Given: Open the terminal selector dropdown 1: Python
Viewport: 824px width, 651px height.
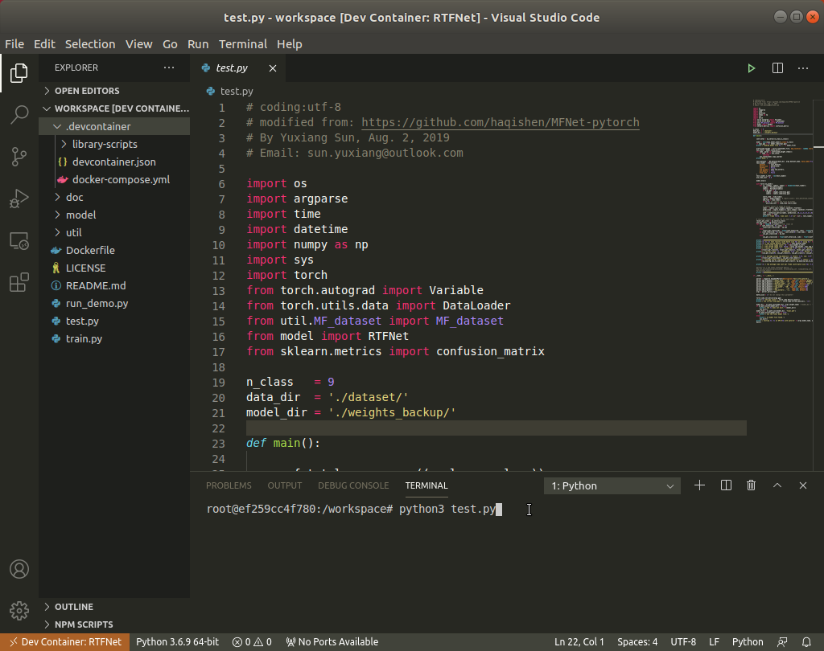Looking at the screenshot, I should (x=612, y=486).
